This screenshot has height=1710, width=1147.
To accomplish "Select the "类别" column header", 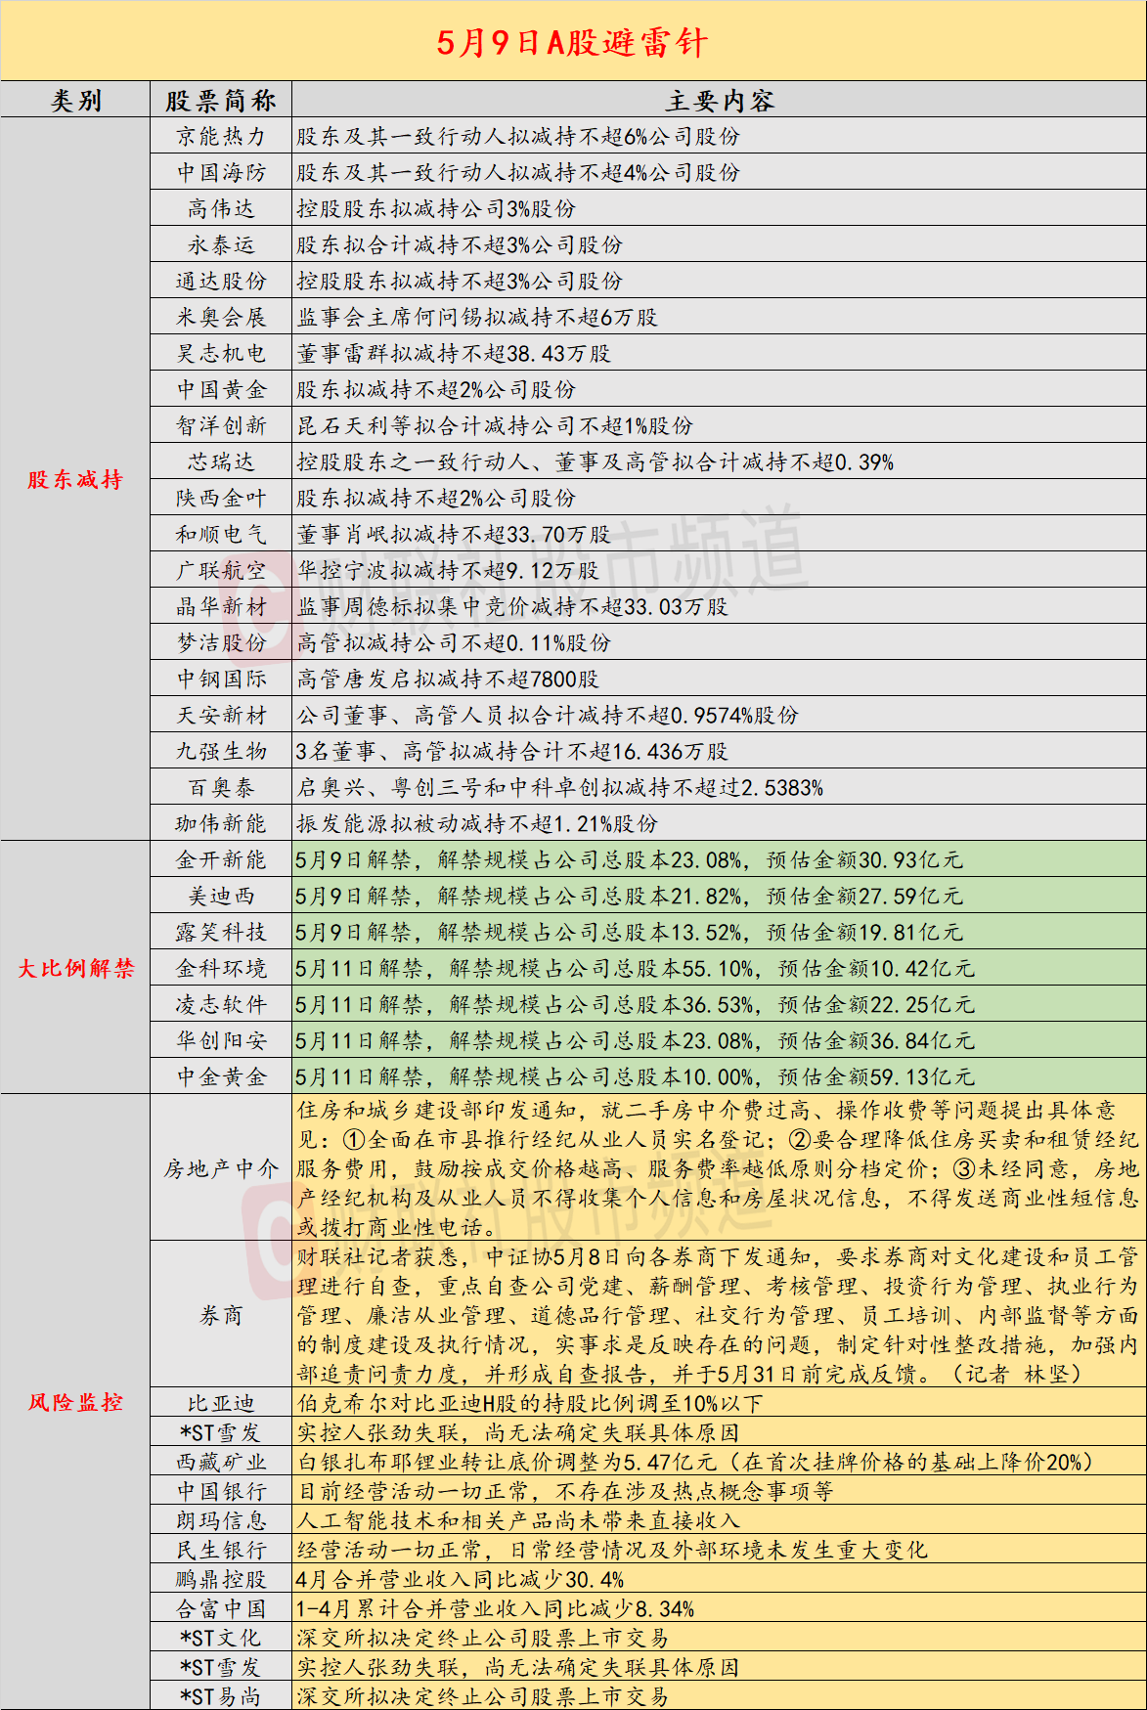I will point(75,101).
